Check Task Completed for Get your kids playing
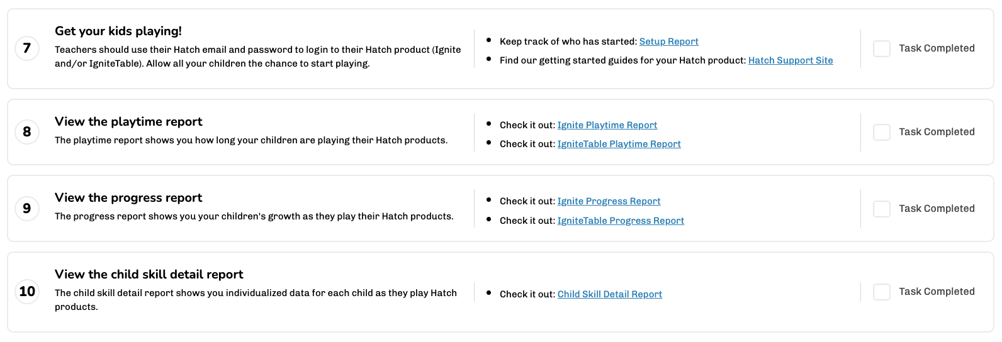Screen dimensions: 1002x342 [882, 48]
